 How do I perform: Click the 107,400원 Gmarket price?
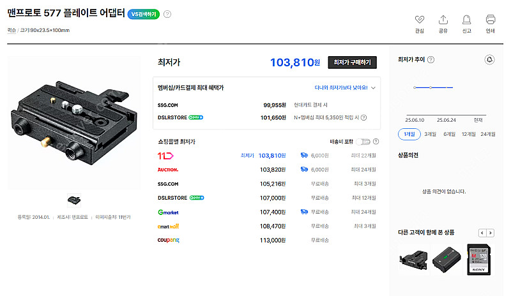point(273,212)
